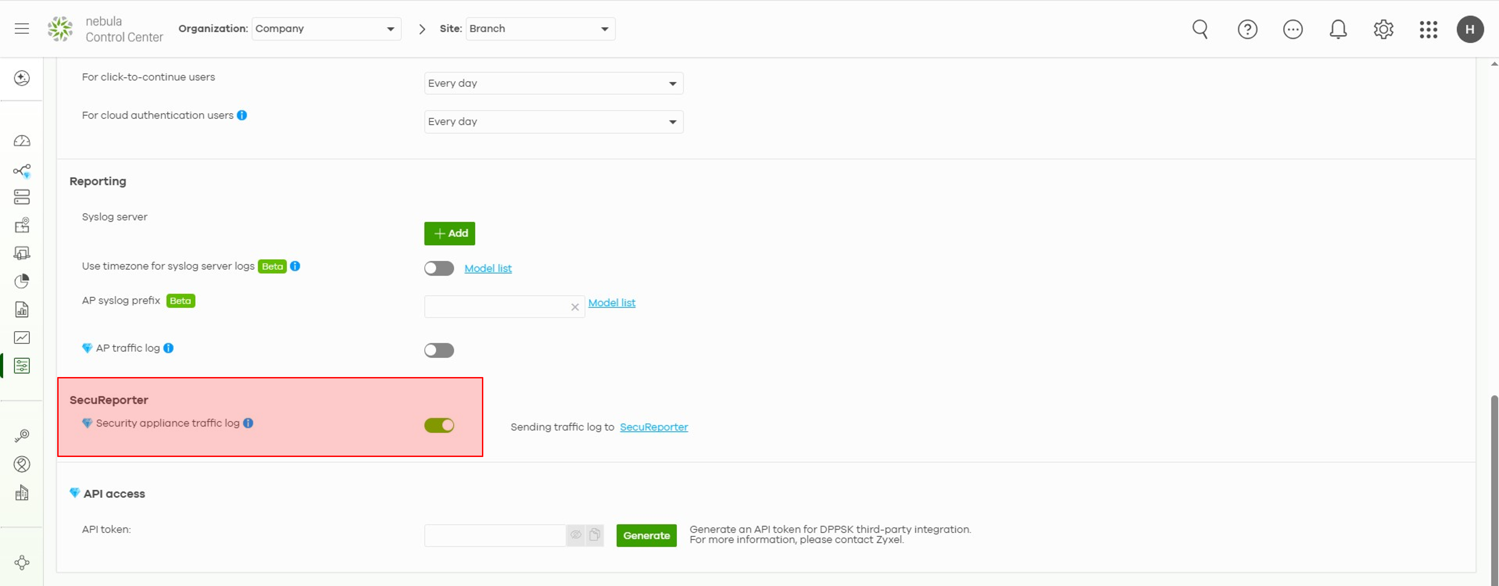Image resolution: width=1499 pixels, height=586 pixels.
Task: Open the key sidebar icon
Action: (21, 436)
